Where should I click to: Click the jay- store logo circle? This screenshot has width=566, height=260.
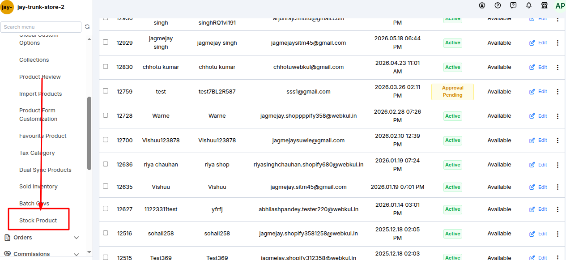(7, 7)
